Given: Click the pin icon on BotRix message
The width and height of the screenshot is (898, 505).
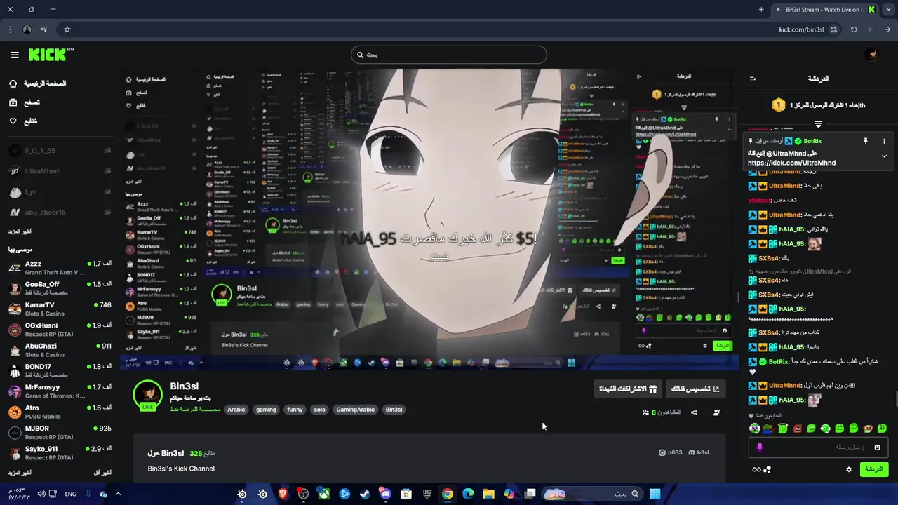Looking at the screenshot, I should (865, 141).
